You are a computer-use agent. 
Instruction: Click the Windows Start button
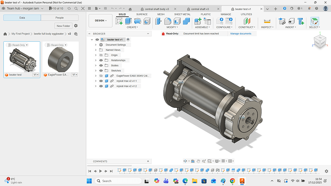pos(89,181)
